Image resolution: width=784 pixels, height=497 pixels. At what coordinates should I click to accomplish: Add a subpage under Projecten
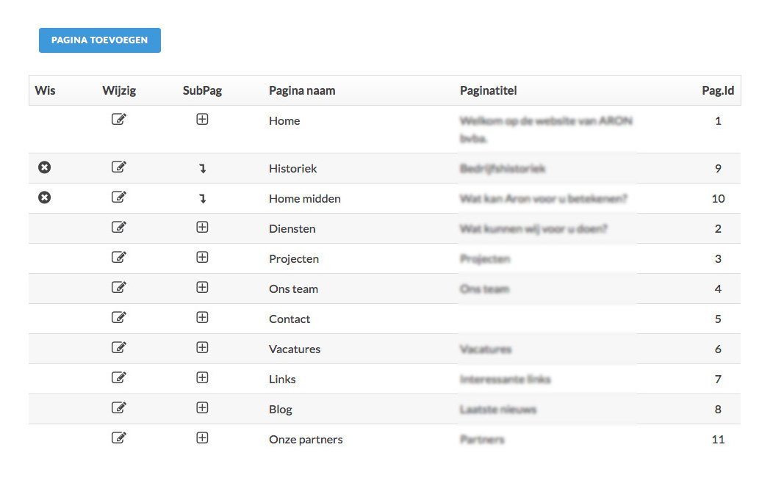point(202,257)
